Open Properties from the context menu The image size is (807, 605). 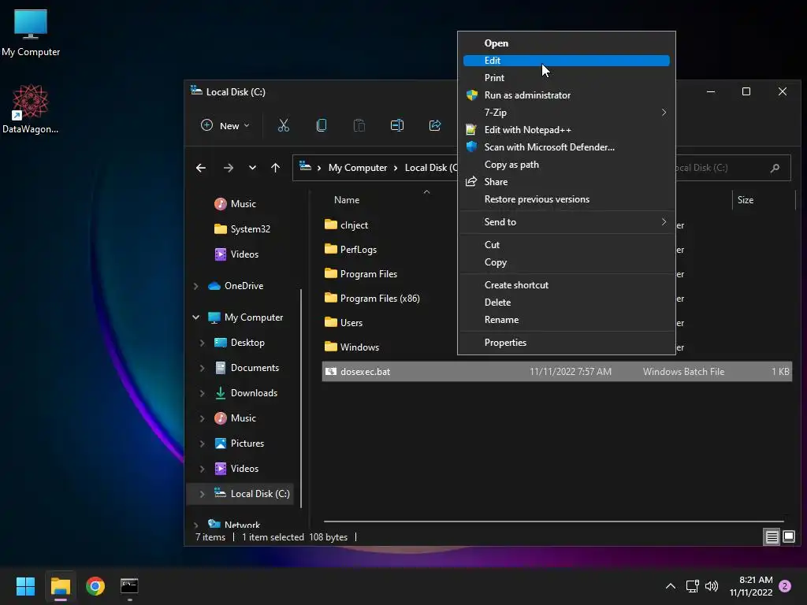coord(566,343)
